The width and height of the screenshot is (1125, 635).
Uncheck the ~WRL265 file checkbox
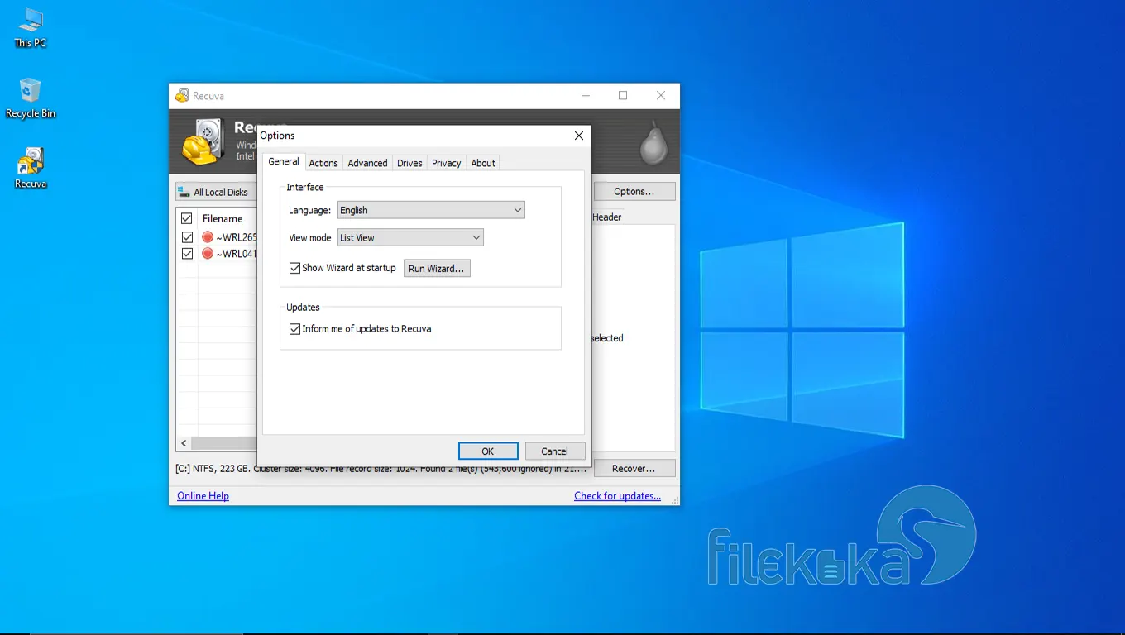click(x=187, y=237)
